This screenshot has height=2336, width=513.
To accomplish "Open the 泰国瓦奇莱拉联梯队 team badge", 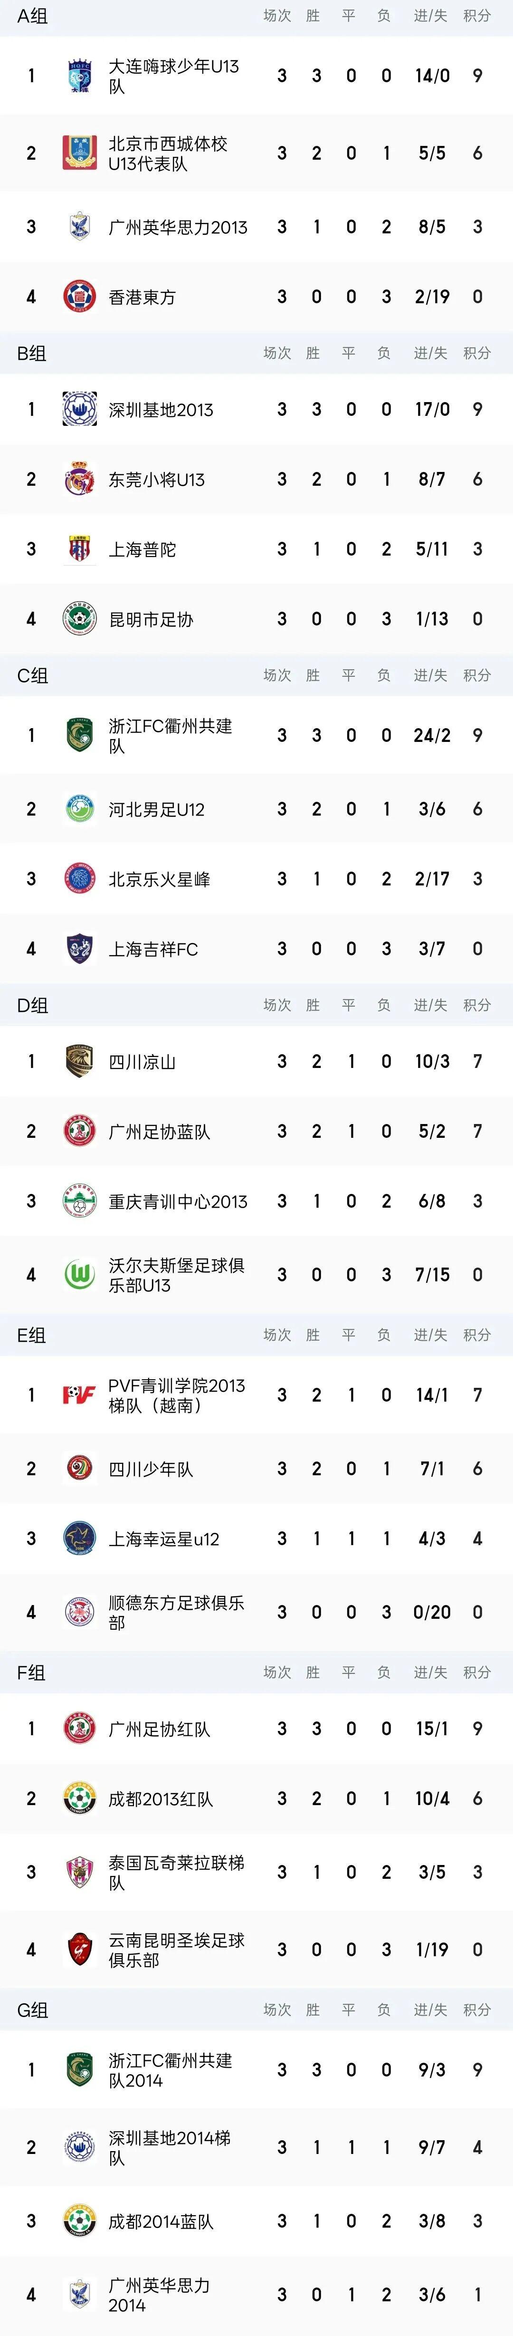I will coord(80,1872).
